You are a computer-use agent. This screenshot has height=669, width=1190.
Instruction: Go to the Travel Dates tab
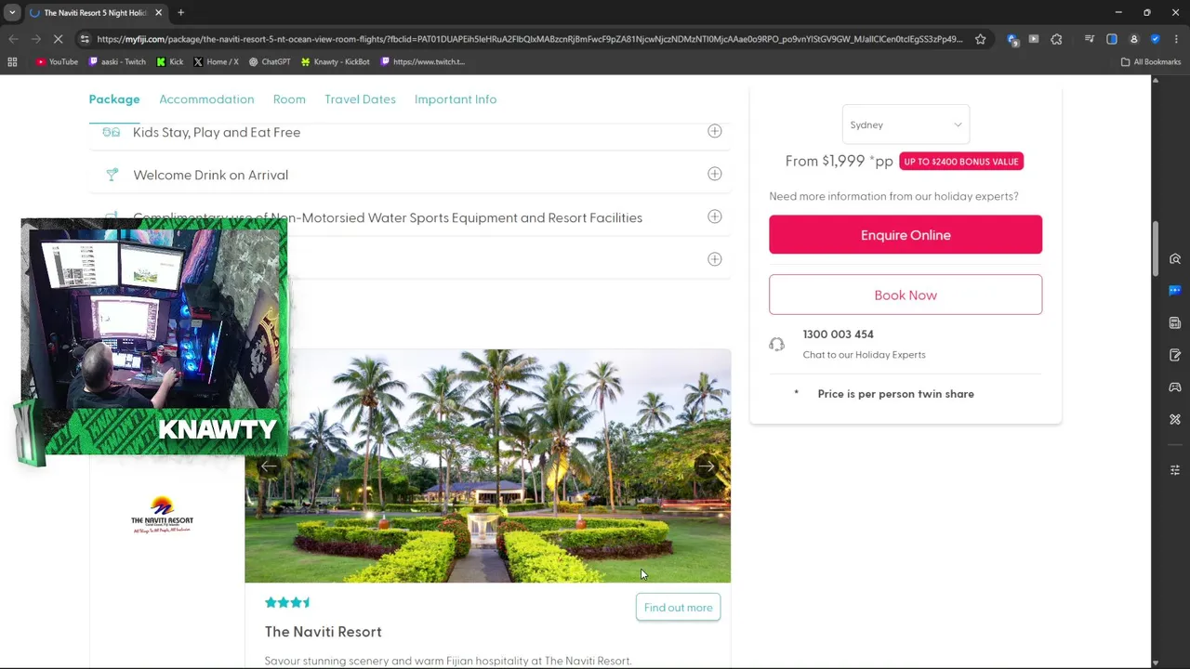pyautogui.click(x=360, y=99)
